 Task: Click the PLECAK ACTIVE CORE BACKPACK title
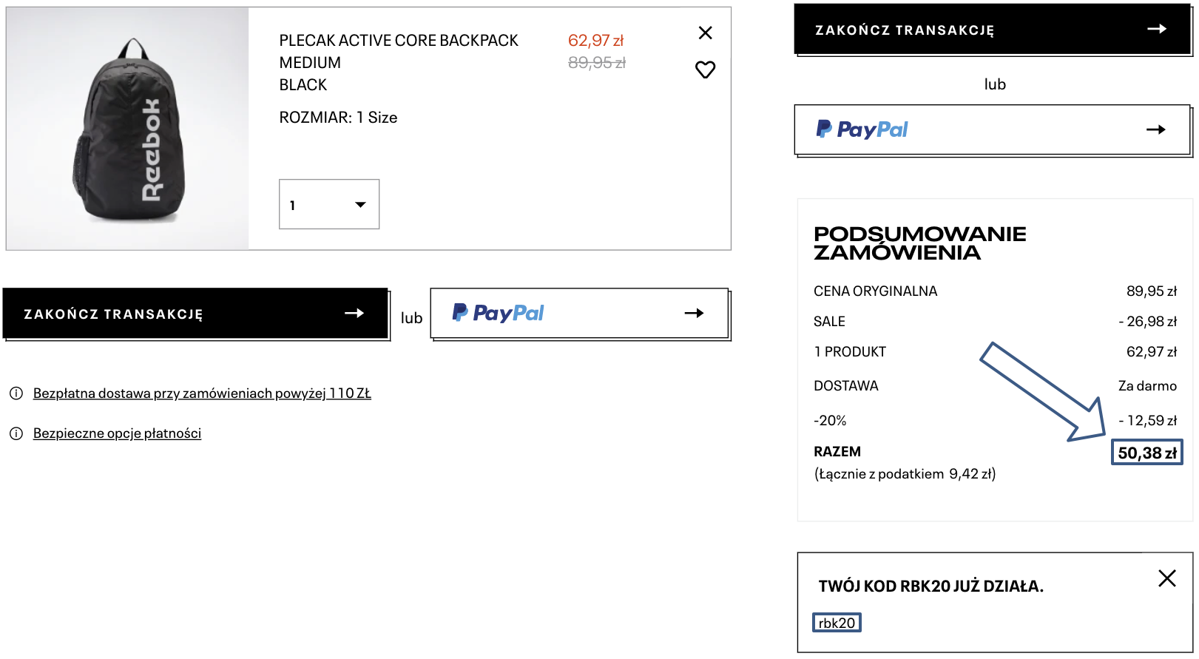(x=398, y=41)
